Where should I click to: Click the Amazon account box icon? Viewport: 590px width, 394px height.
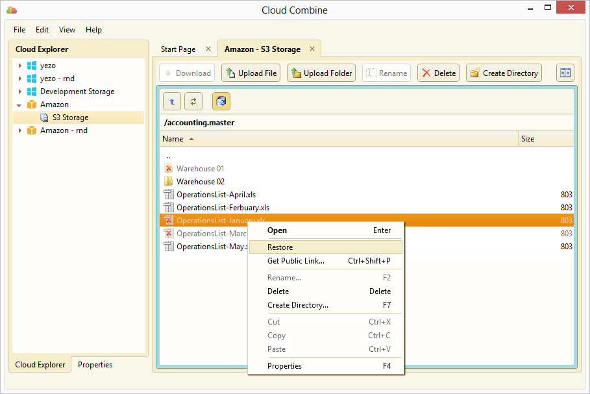tap(32, 105)
